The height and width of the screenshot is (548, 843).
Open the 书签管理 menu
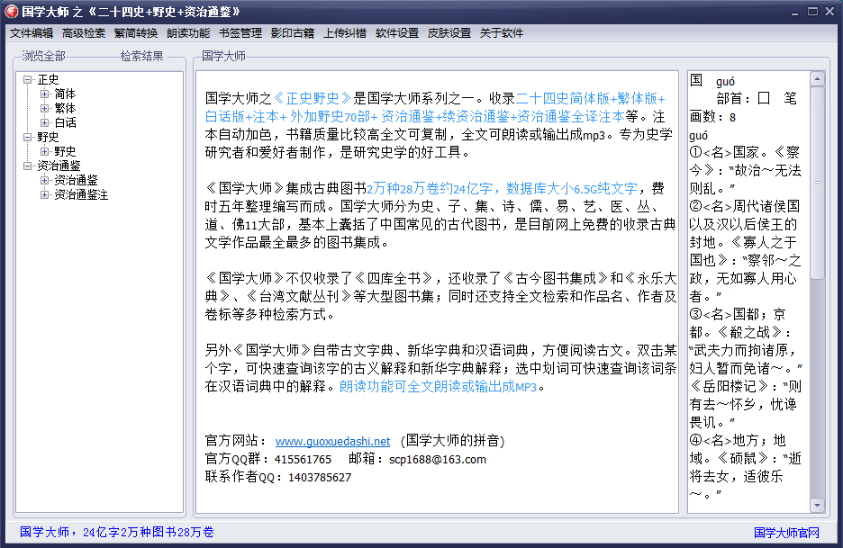tap(240, 33)
